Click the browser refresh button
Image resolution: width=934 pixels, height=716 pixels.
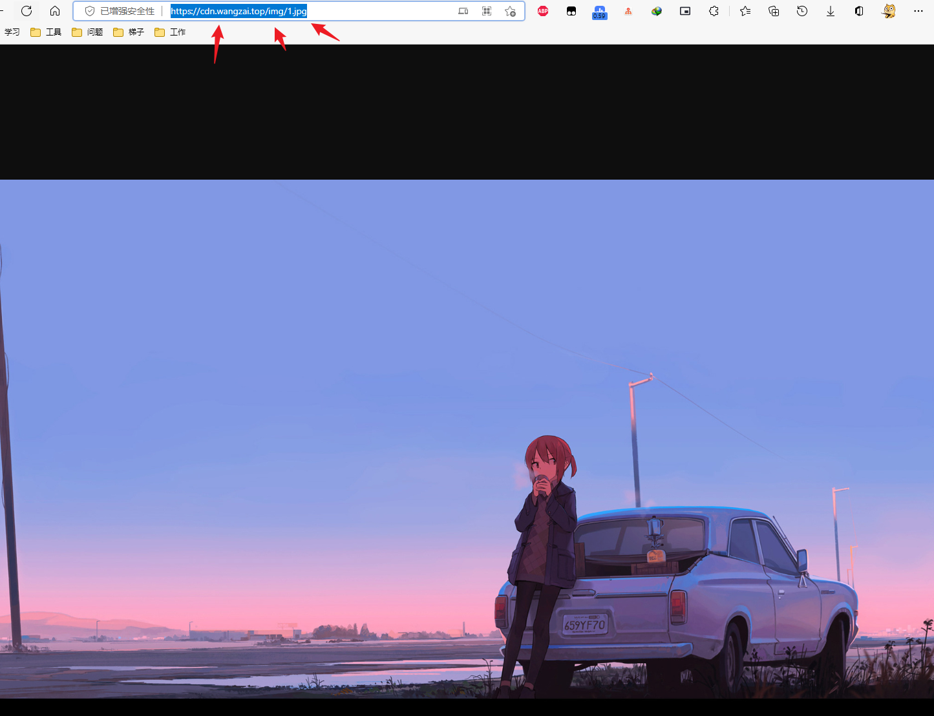27,11
